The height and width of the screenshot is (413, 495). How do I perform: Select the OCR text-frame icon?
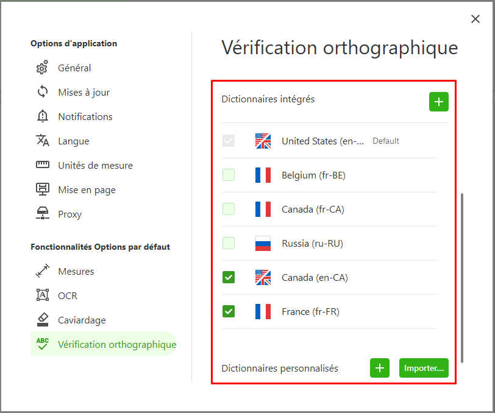coord(43,295)
